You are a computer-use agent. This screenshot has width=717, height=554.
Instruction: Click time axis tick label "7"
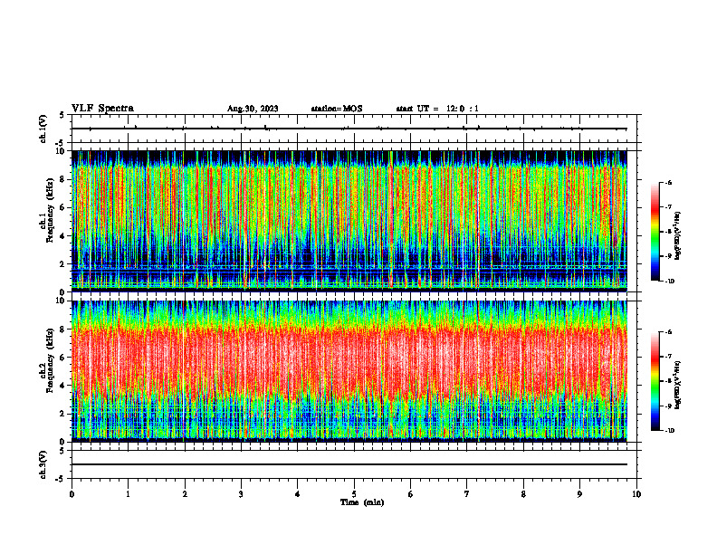pos(467,494)
